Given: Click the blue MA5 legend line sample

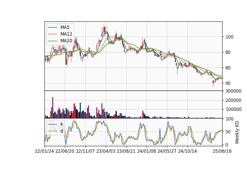Looking at the screenshot, I should [x=52, y=27].
